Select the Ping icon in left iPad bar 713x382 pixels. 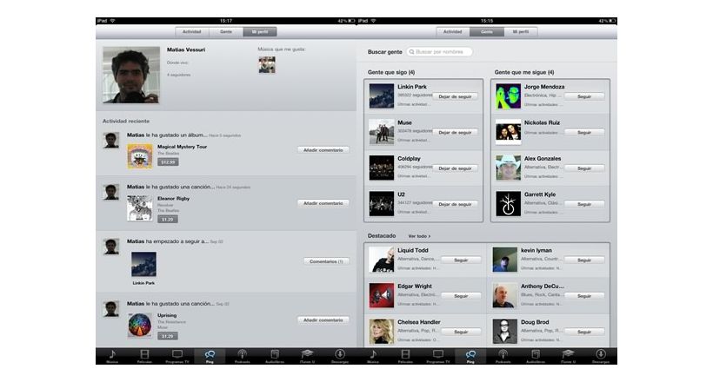[x=210, y=356]
